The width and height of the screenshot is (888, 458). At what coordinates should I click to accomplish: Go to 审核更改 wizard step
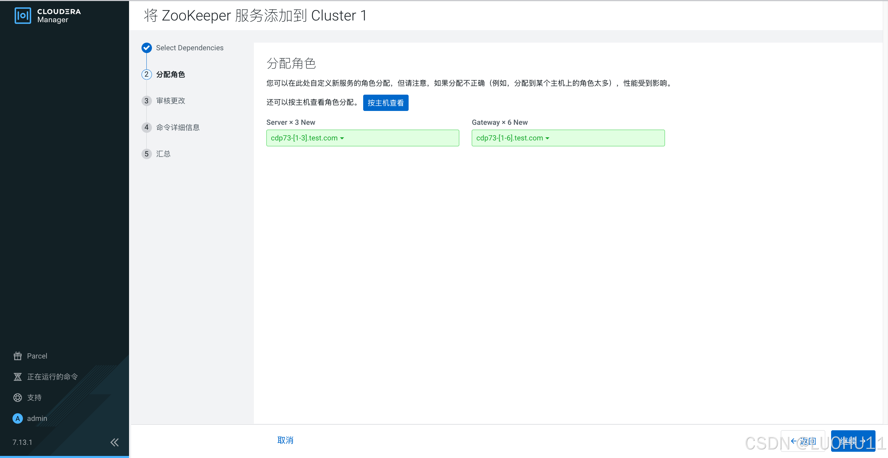click(x=171, y=101)
